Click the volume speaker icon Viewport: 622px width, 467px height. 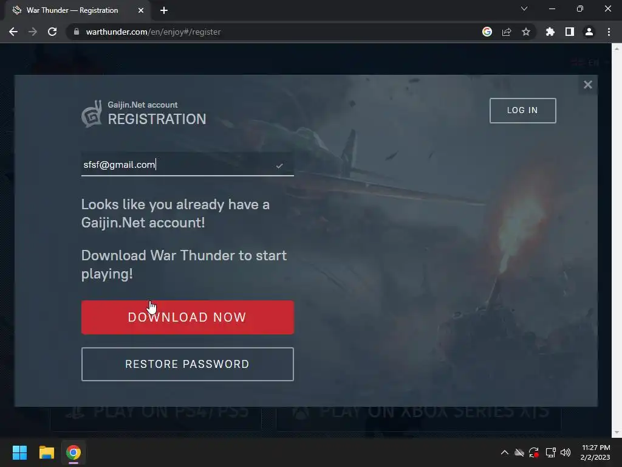566,452
